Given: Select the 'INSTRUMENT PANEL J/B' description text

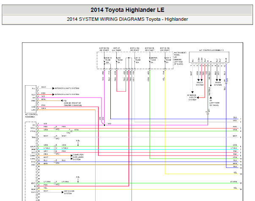Looking at the screenshot, I should click(x=180, y=59).
